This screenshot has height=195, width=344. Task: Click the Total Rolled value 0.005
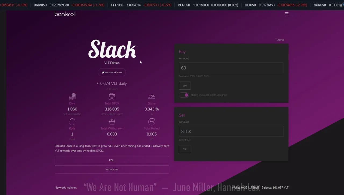point(152,134)
